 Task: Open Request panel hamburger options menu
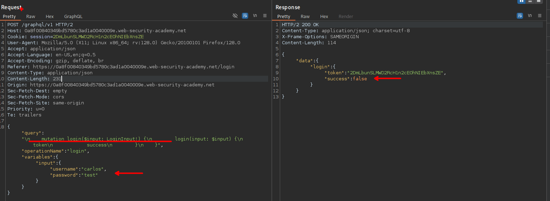(x=265, y=16)
